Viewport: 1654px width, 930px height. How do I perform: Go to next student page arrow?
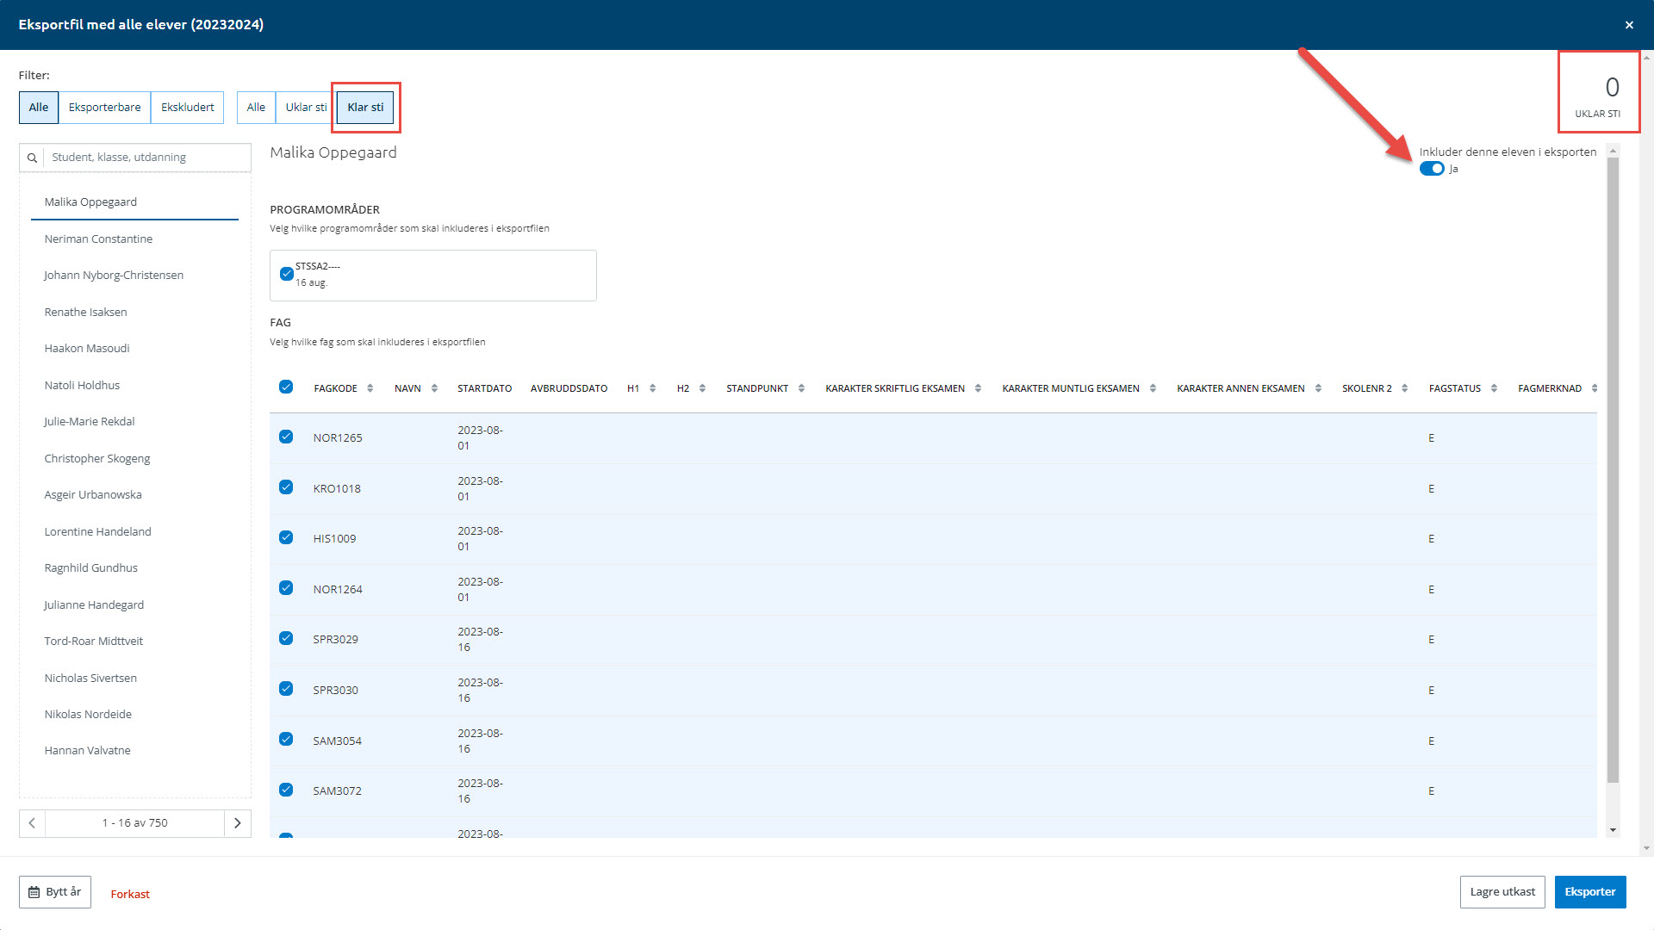tap(238, 823)
